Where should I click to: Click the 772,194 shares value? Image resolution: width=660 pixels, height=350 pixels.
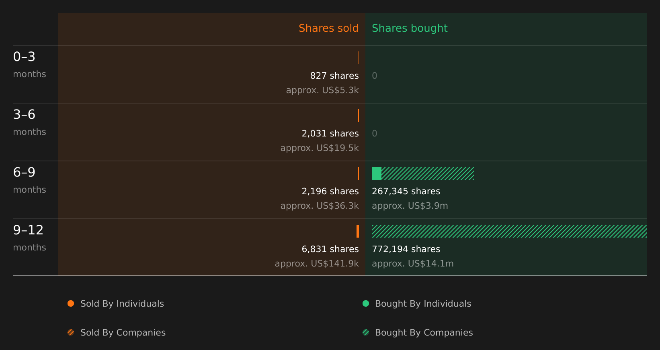(x=406, y=249)
